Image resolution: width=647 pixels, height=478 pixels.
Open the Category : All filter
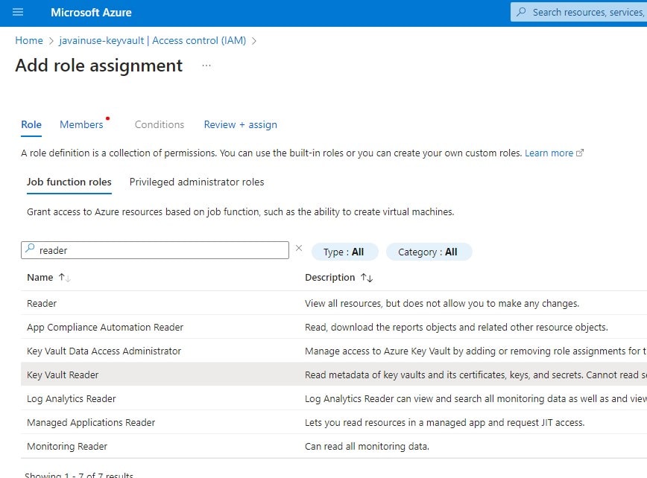click(x=429, y=252)
